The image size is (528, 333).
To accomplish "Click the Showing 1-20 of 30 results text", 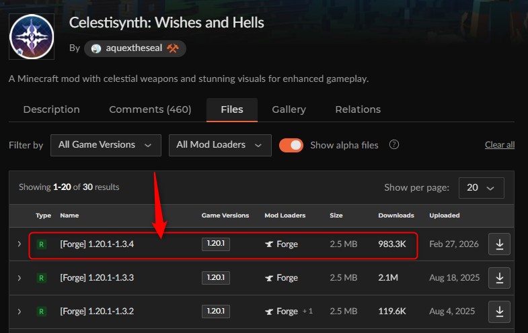I will click(69, 187).
